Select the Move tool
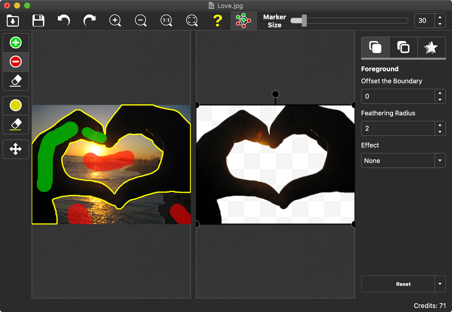The width and height of the screenshot is (452, 312). click(16, 149)
